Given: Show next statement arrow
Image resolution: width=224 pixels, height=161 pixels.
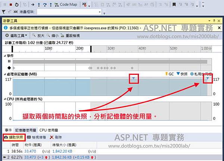Looking at the screenshot, I should point(33,5).
